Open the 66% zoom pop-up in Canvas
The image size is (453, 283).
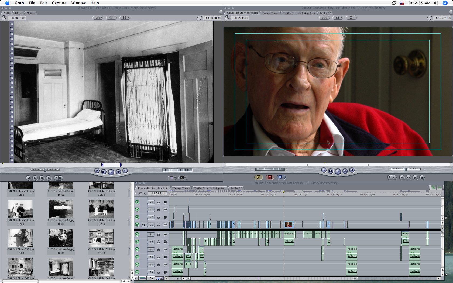324,18
